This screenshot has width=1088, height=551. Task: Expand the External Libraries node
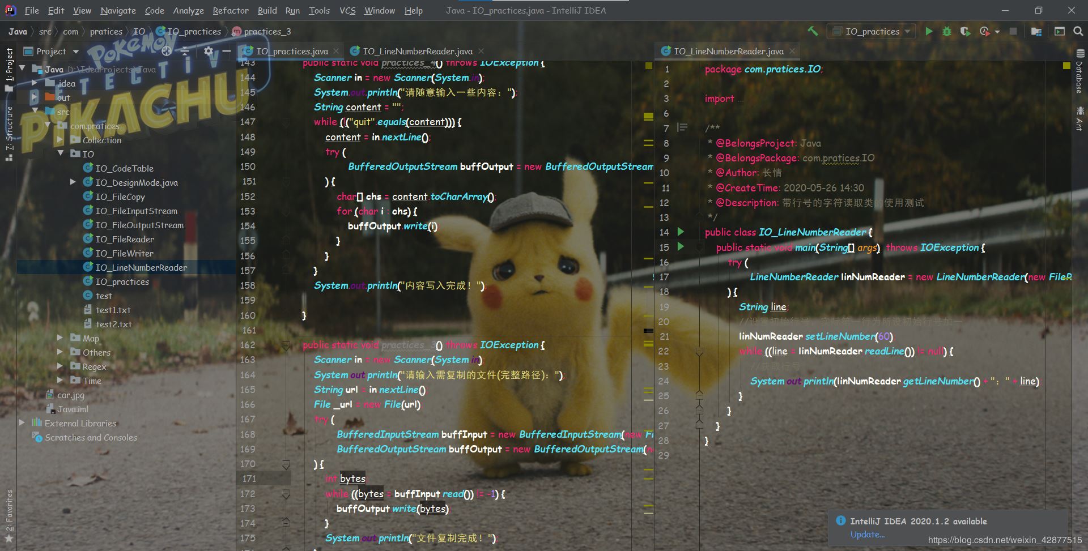22,423
